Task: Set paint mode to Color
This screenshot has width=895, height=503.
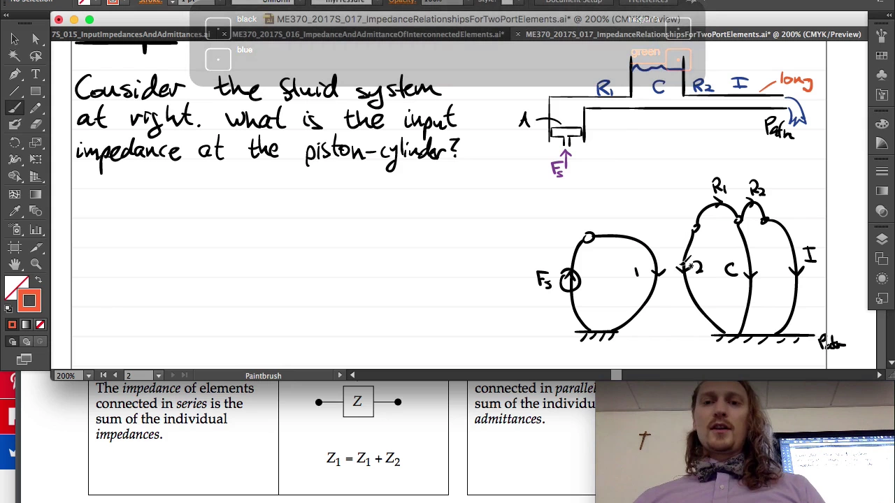Action: (12, 325)
